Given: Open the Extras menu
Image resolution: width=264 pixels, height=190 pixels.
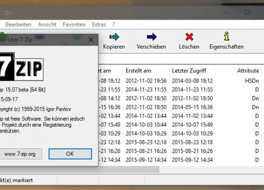Looking at the screenshot, I should [x=99, y=24].
